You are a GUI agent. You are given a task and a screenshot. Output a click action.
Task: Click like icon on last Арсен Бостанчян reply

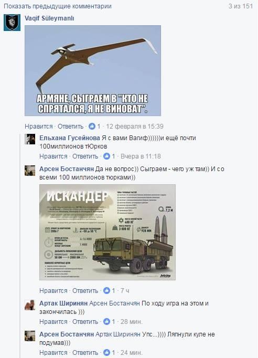click(106, 352)
